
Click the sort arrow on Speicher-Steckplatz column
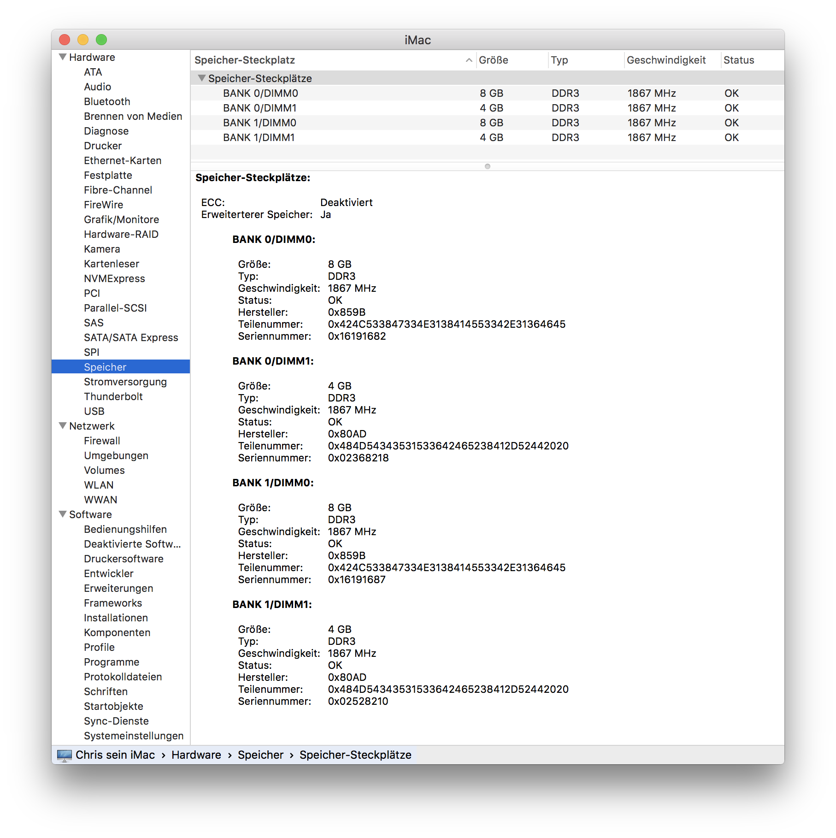coord(469,60)
